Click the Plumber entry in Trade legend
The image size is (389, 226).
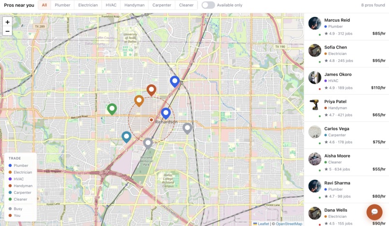[19, 166]
